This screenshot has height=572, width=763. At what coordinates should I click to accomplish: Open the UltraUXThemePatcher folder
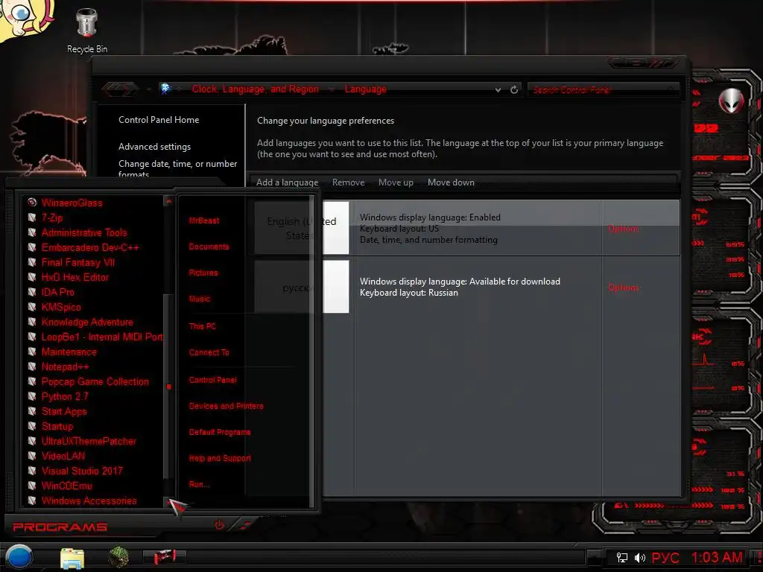pos(89,441)
